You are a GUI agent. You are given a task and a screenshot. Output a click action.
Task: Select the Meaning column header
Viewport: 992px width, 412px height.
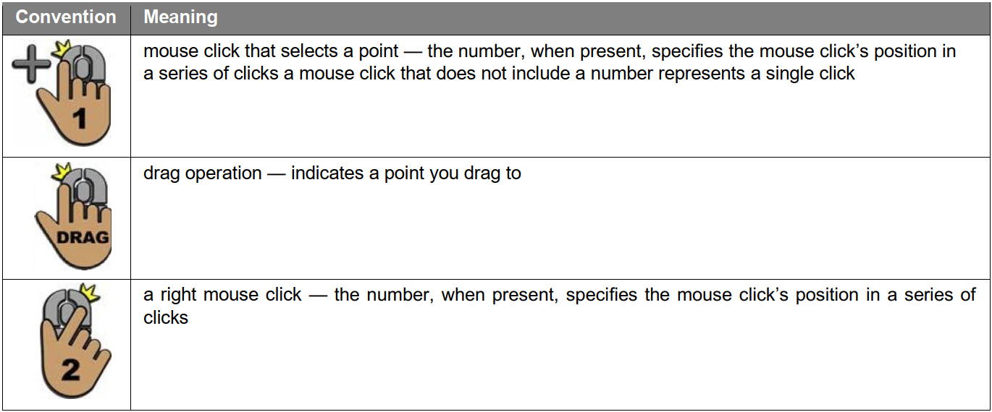point(180,17)
